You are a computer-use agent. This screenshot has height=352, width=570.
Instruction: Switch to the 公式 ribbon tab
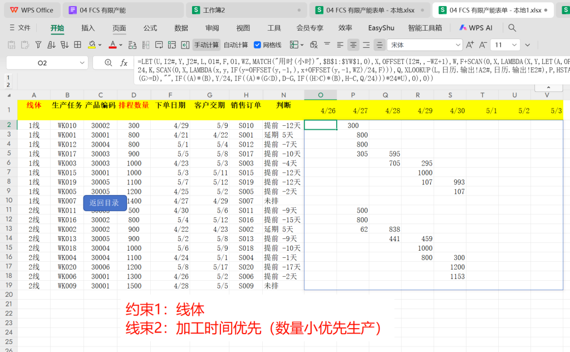point(150,28)
